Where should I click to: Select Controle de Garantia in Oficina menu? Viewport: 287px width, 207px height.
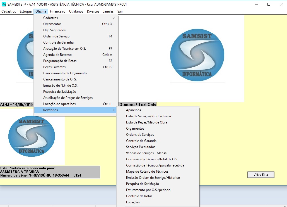point(75,42)
